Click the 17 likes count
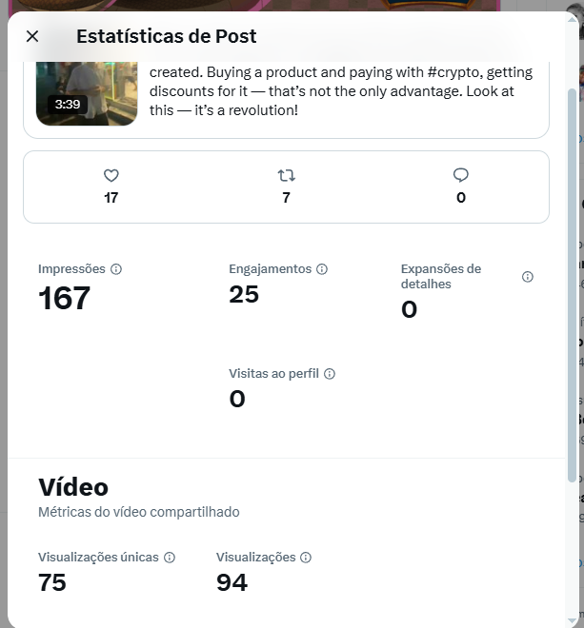This screenshot has width=584, height=628. point(111,198)
